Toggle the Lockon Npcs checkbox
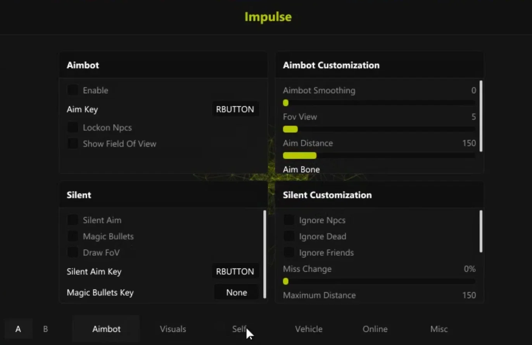 (x=73, y=127)
